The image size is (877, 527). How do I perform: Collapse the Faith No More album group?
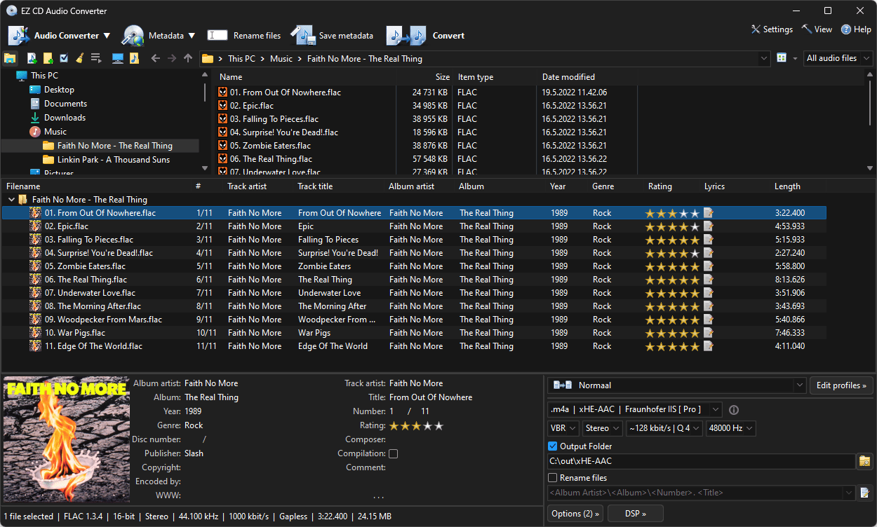click(x=11, y=199)
